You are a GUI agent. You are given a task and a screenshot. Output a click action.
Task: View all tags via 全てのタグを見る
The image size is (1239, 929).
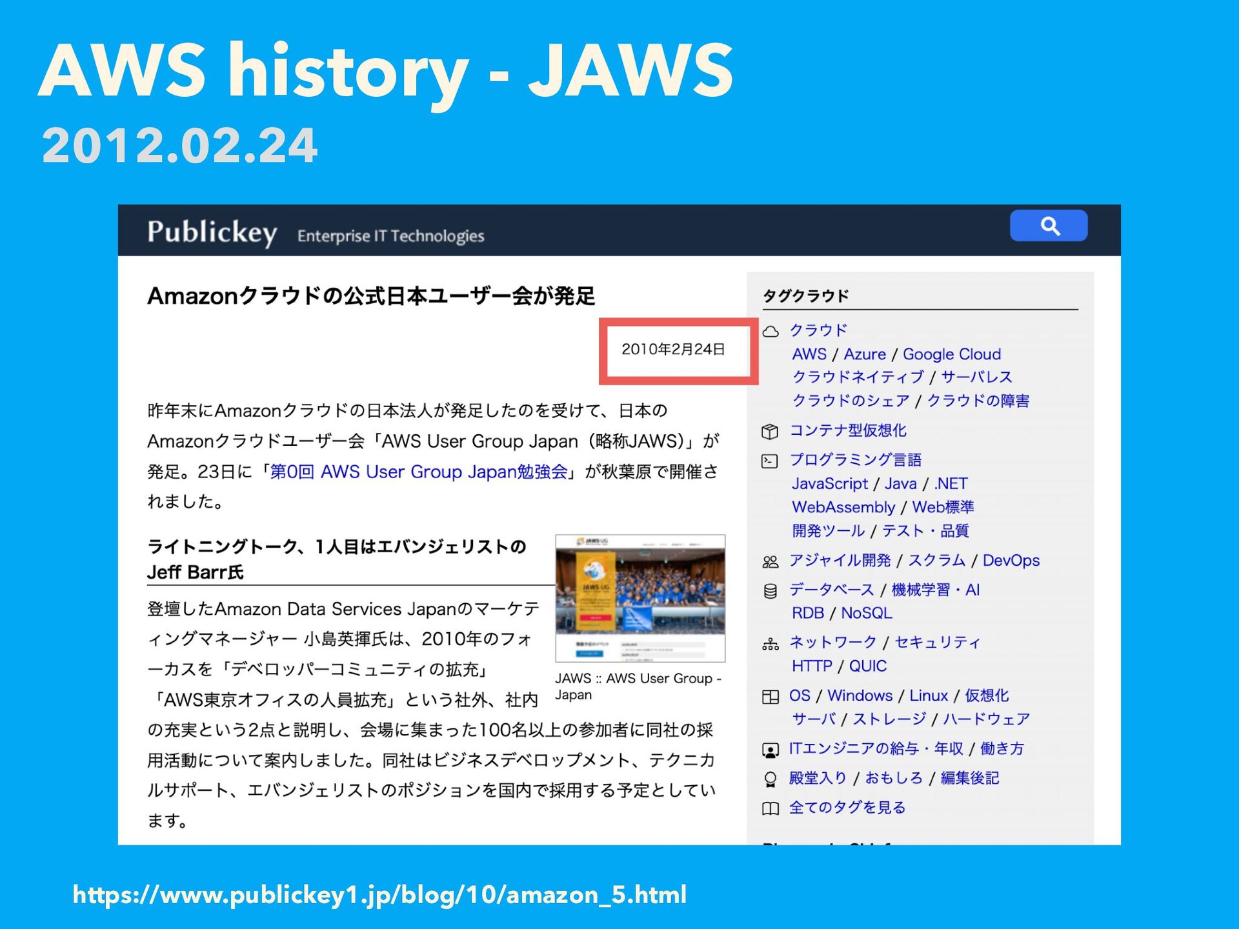point(847,807)
